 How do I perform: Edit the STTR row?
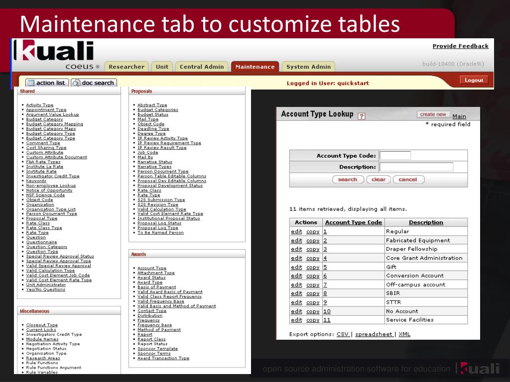[296, 302]
